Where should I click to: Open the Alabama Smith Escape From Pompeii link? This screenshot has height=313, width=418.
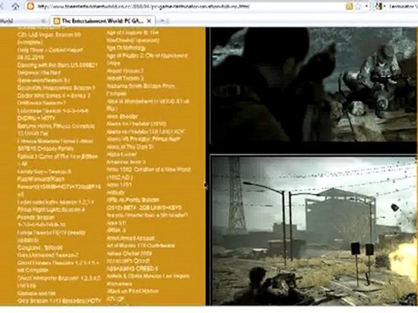[141, 90]
